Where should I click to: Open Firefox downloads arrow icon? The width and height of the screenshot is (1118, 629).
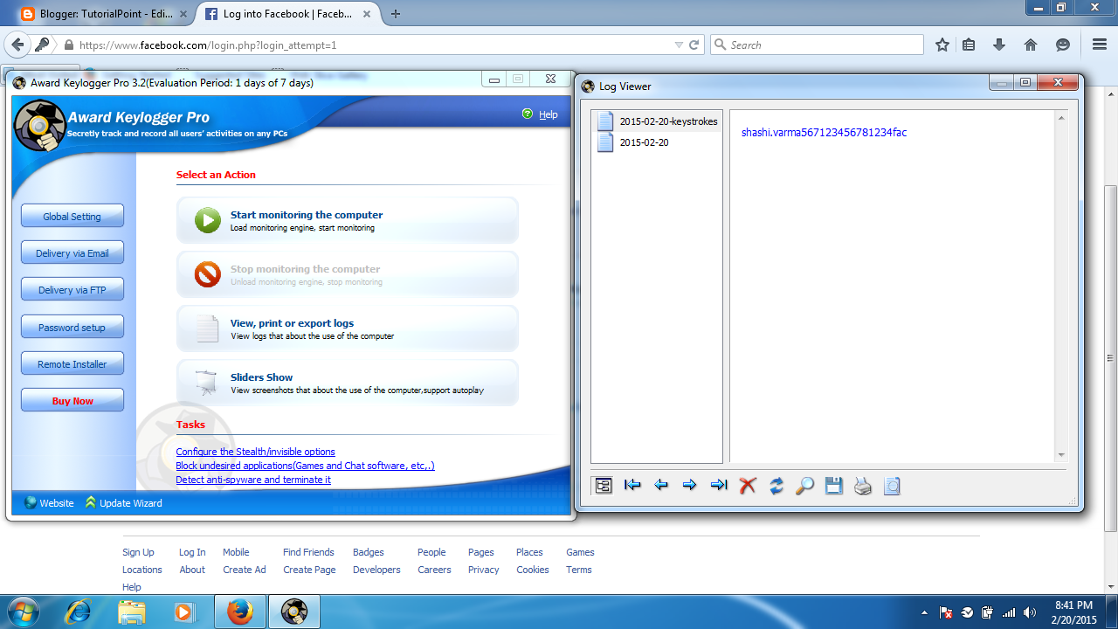tap(1000, 45)
